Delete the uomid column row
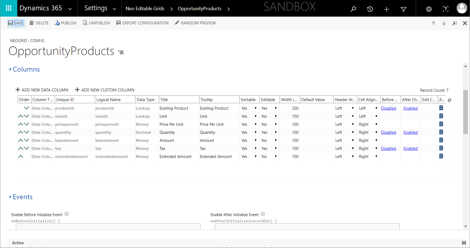Viewport: 470px width, 248px height. point(441,116)
